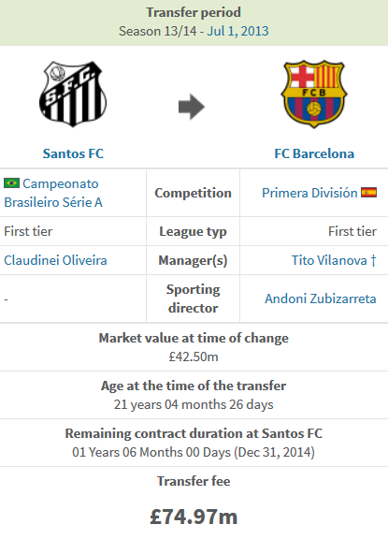This screenshot has height=539, width=388.
Task: Click the remaining contract duration text
Action: [194, 452]
